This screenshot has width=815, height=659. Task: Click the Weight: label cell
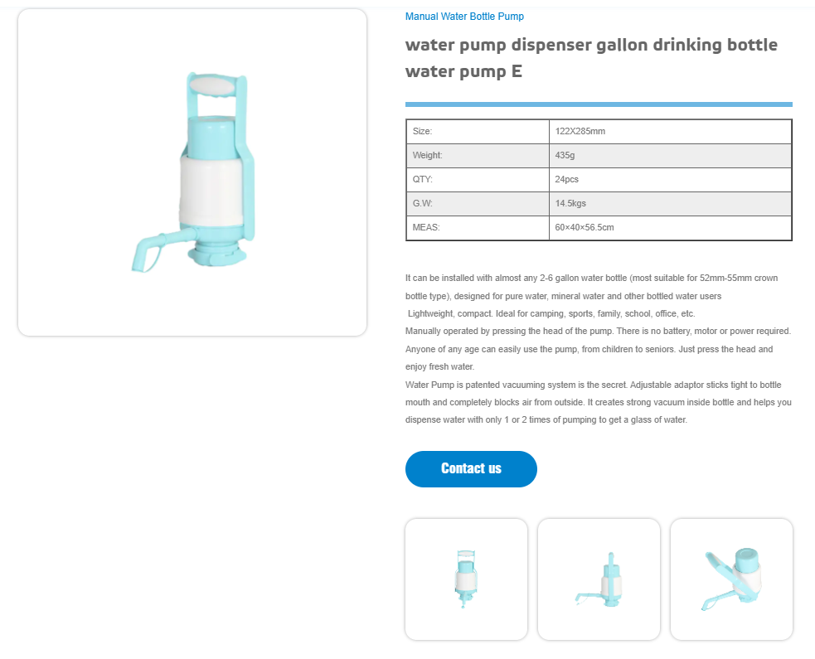[x=478, y=155]
